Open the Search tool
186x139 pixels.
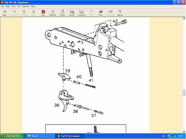[72, 13]
